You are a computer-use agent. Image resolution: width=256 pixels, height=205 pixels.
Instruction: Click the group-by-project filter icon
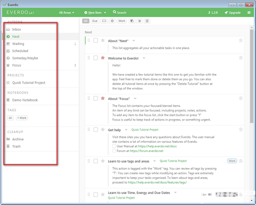pyautogui.click(x=132, y=21)
